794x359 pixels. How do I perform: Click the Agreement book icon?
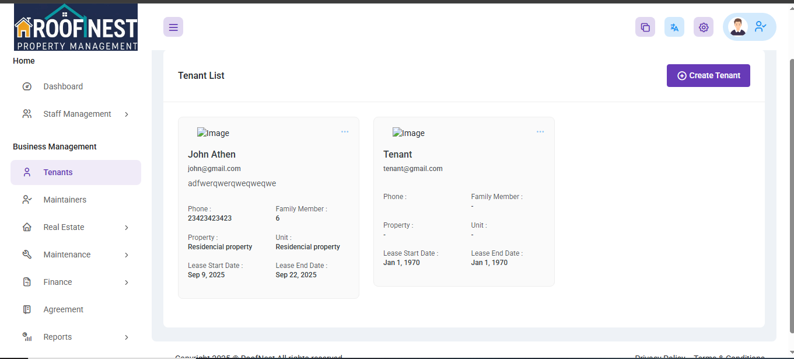pyautogui.click(x=27, y=309)
